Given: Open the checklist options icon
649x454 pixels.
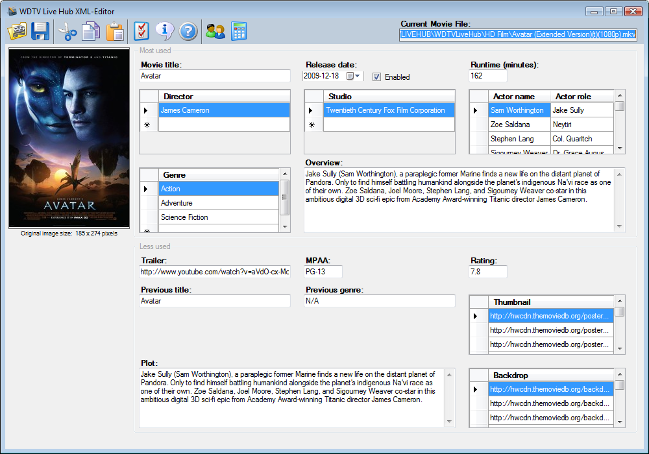Looking at the screenshot, I should pos(141,31).
